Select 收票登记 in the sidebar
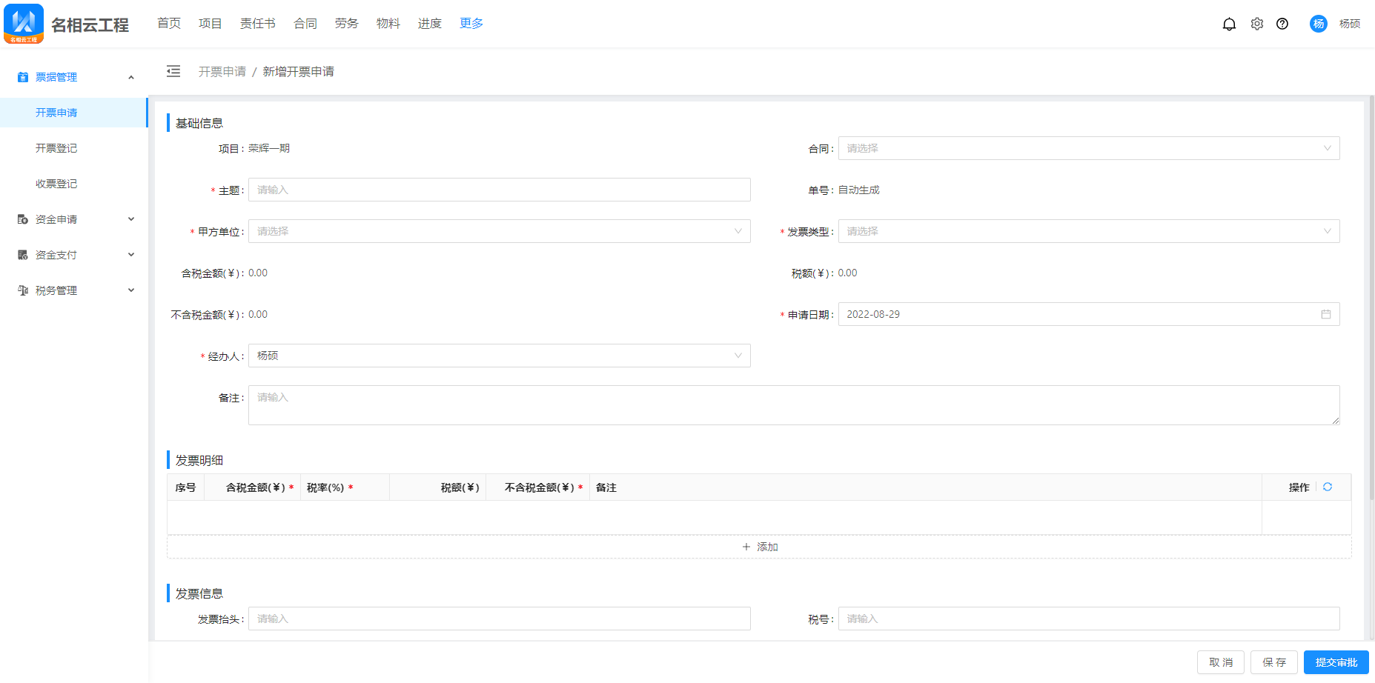Viewport: 1375px width, 683px height. pos(73,184)
